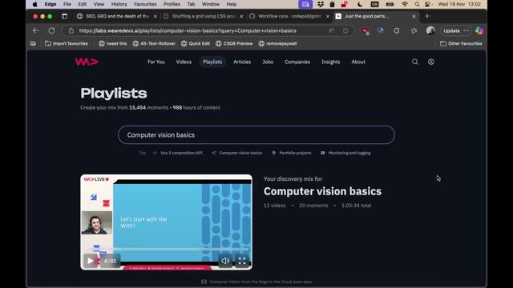The image size is (513, 288).
Task: Go back in browser history
Action: point(35,30)
